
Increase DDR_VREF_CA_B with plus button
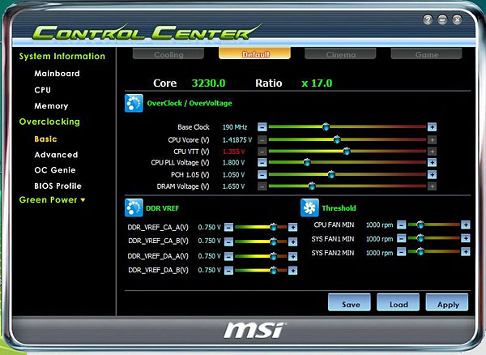pos(292,242)
